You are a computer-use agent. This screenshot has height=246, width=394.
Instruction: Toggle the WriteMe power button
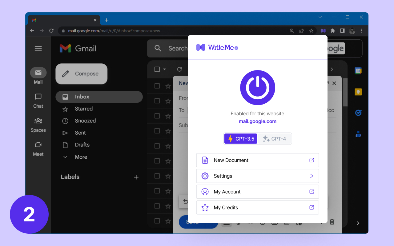[258, 88]
